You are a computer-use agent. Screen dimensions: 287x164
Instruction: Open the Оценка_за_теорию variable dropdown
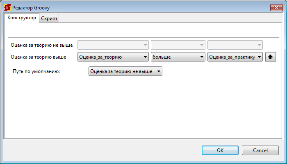coord(113,57)
